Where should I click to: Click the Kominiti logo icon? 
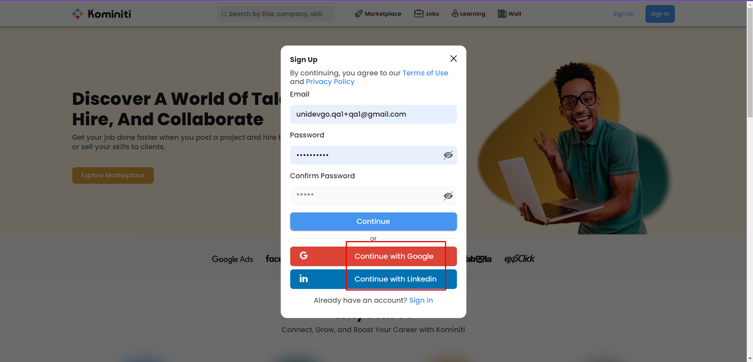click(78, 14)
